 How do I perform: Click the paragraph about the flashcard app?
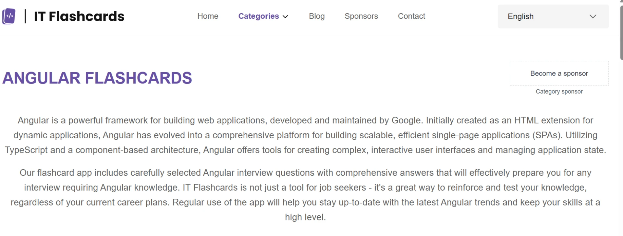[305, 195]
